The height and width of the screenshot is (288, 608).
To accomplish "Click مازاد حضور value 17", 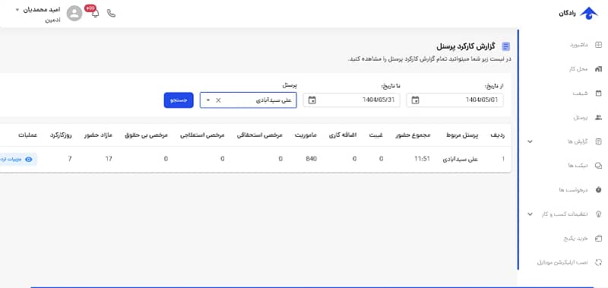I will (109, 159).
